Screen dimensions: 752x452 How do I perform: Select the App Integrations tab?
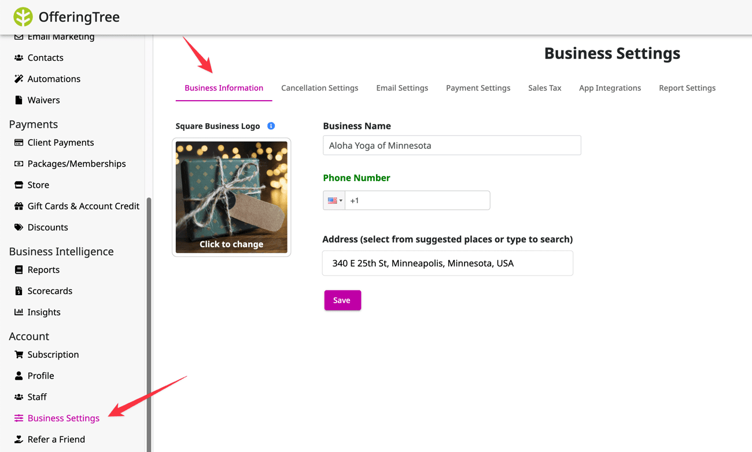[610, 88]
